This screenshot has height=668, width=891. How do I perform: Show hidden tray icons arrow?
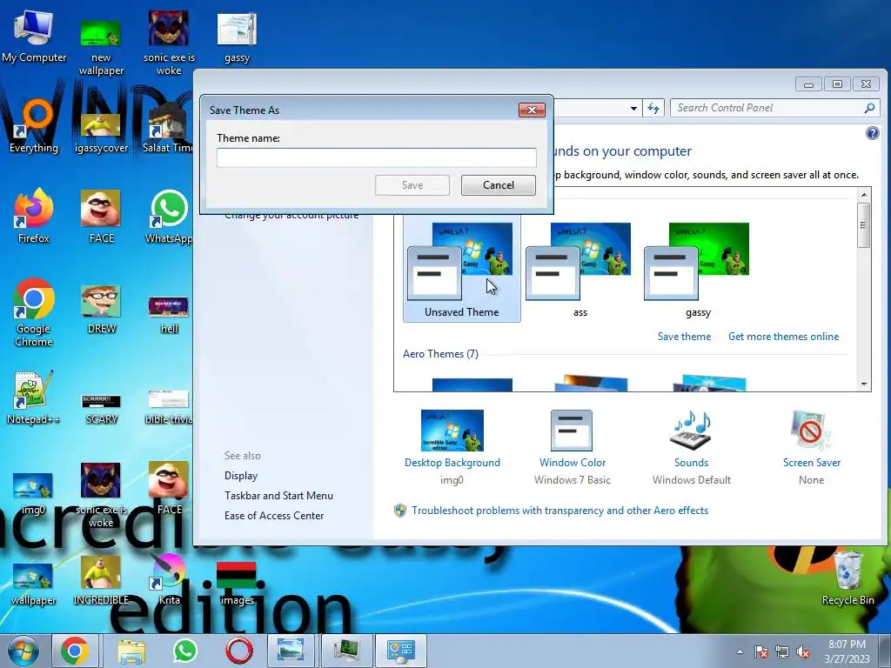(x=740, y=651)
